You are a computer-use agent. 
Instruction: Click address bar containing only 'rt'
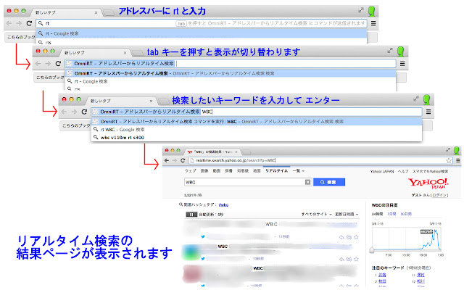click(x=202, y=23)
